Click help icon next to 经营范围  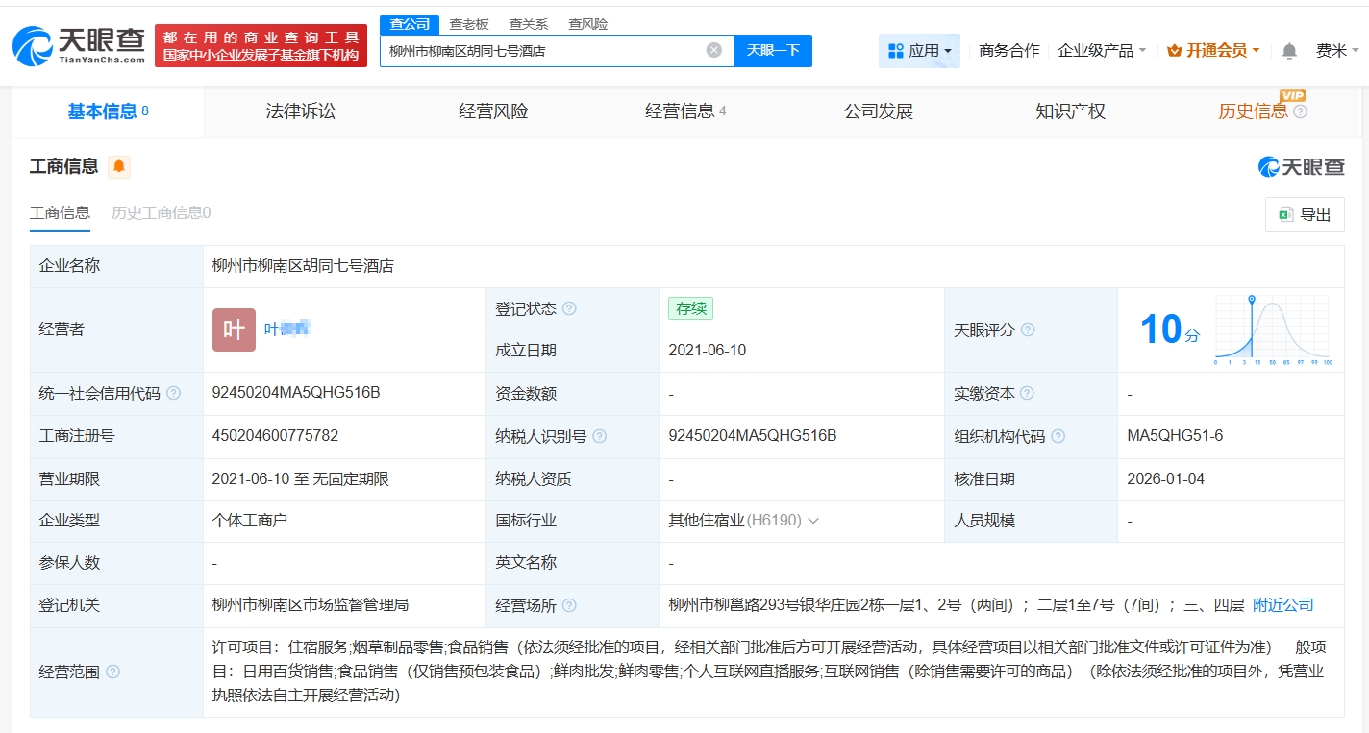(x=113, y=672)
